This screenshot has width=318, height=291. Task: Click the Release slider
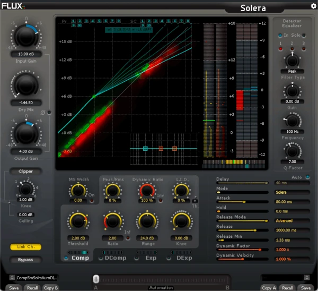[242, 230]
